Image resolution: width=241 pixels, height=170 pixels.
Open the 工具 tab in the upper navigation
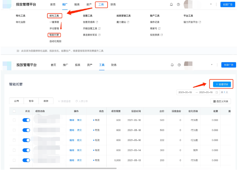101,5
